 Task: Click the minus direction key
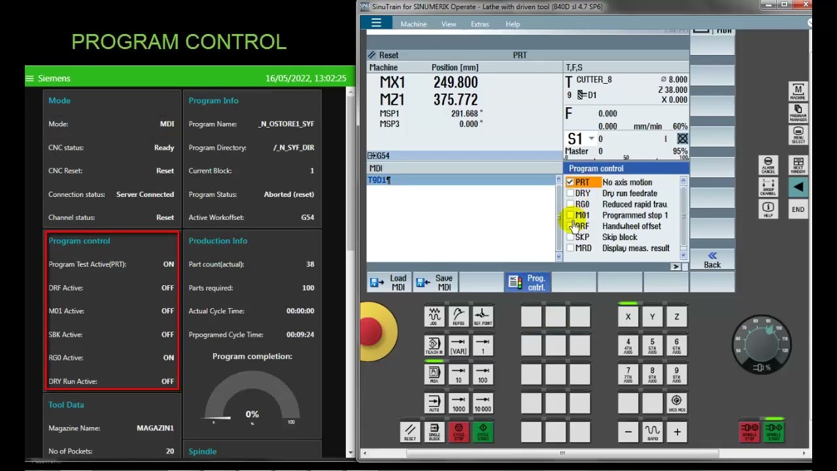[628, 432]
